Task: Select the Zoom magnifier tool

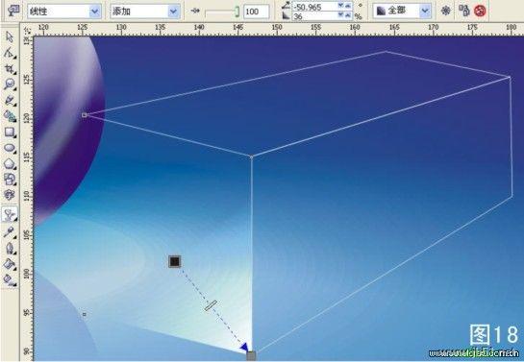Action: click(x=10, y=84)
